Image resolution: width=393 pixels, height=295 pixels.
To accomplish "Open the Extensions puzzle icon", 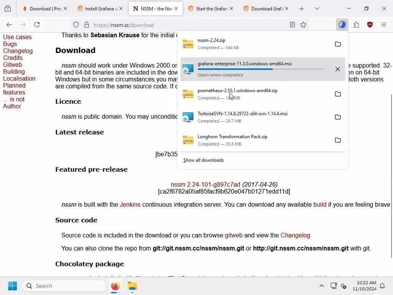I will coord(356,25).
